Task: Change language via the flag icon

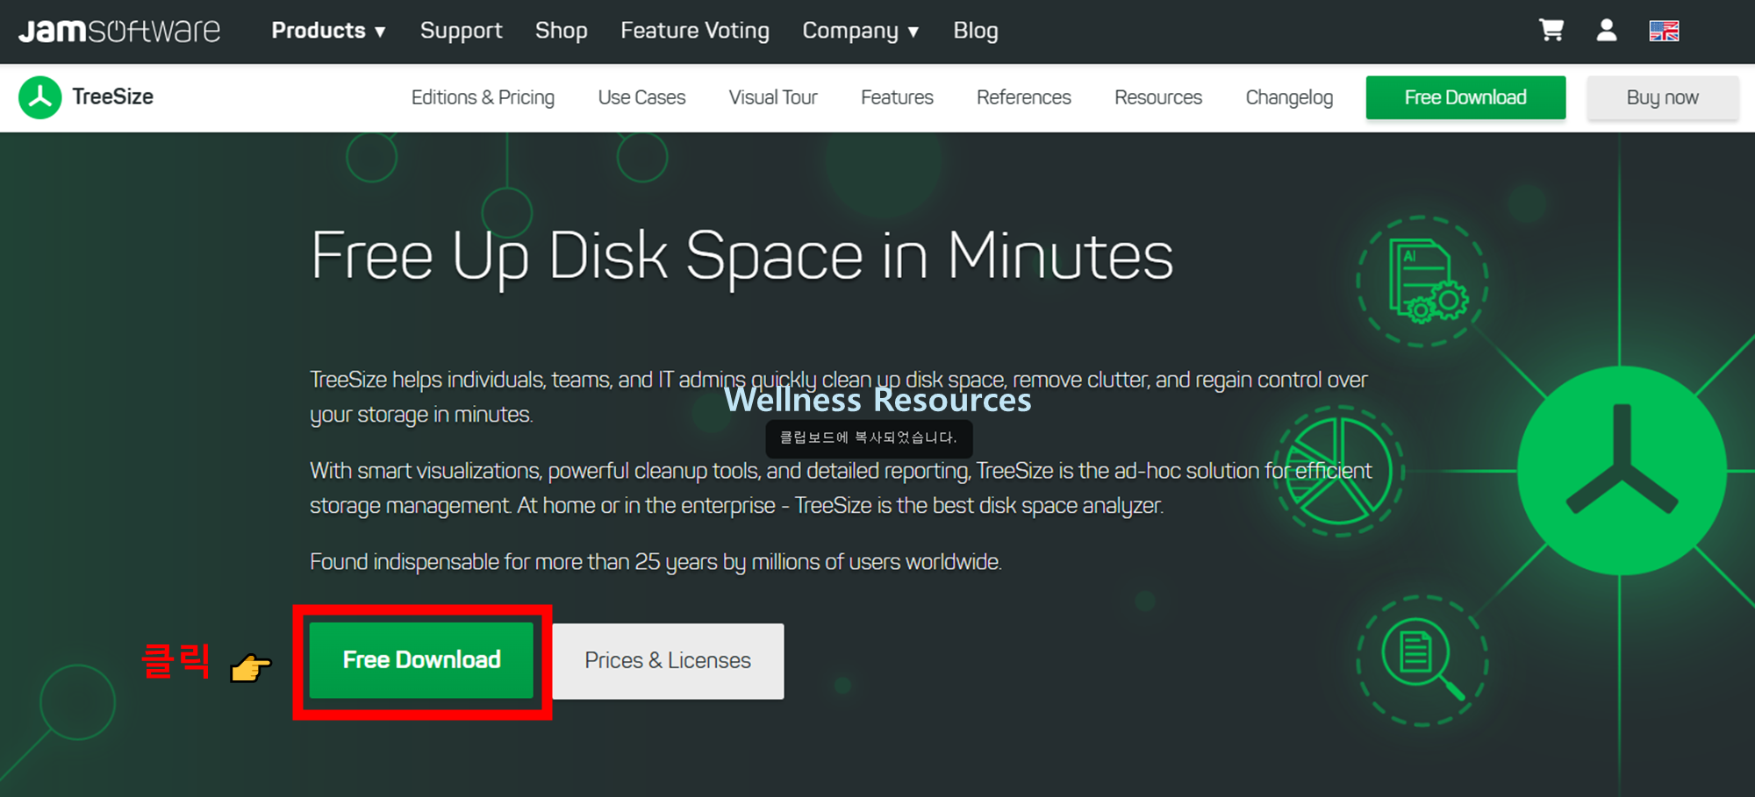Action: coord(1664,31)
